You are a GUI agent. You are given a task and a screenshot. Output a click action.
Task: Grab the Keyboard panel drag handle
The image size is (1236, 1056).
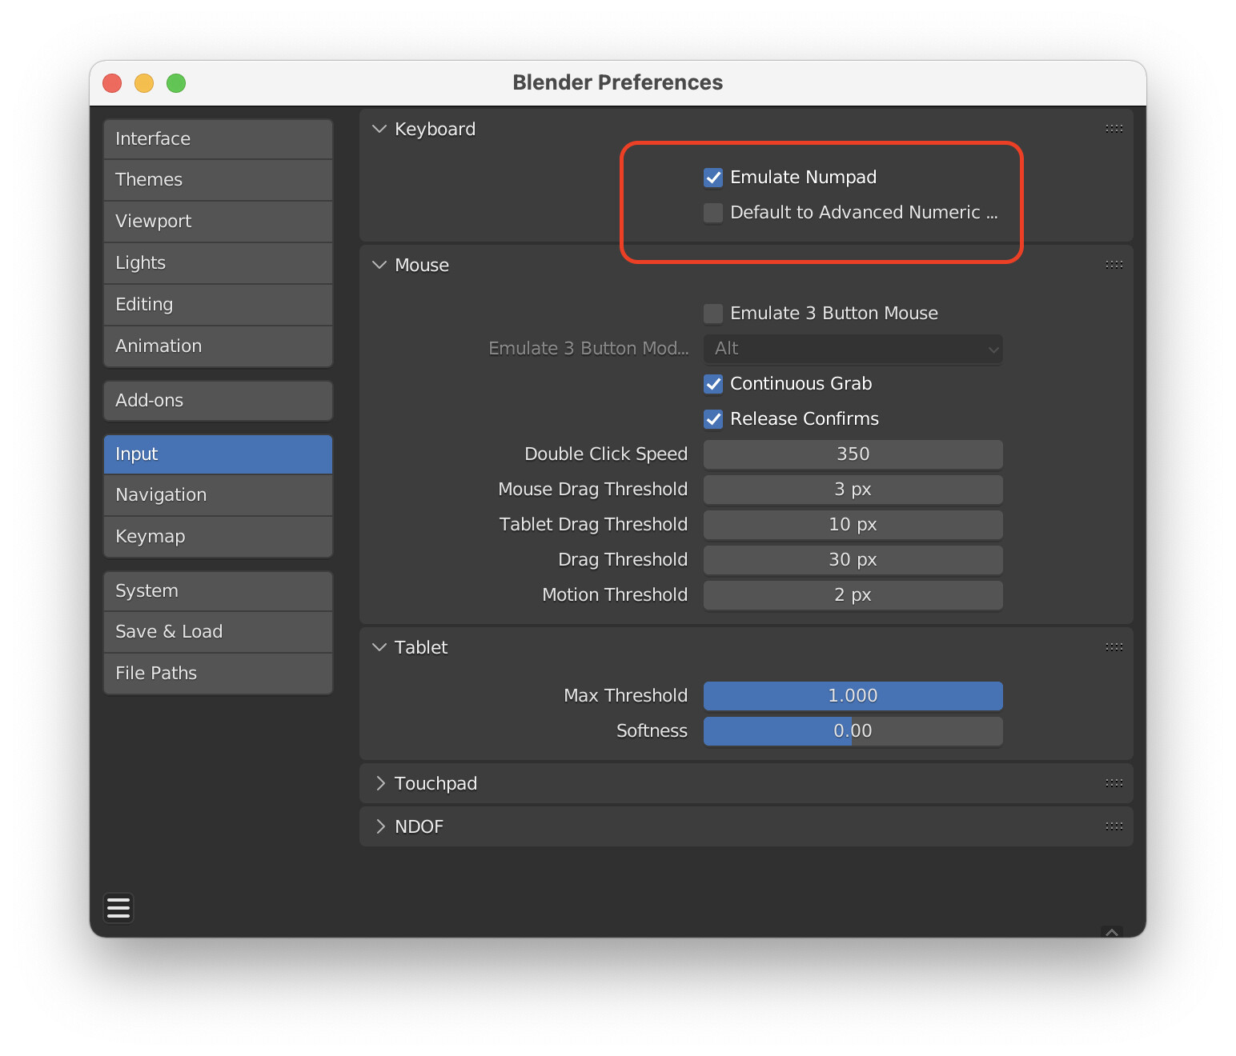[x=1114, y=129]
